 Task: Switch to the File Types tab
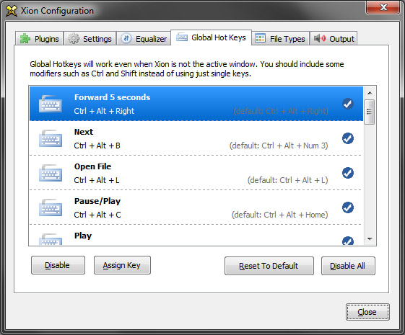281,39
